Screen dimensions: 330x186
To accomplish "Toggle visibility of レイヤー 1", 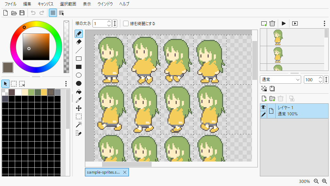I will 263,107.
